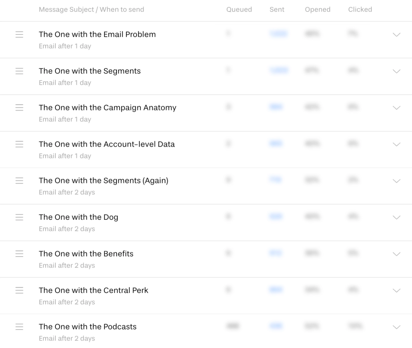
Task: Open the chevron on The One with the Campaign Anatomy
Action: pyautogui.click(x=396, y=108)
